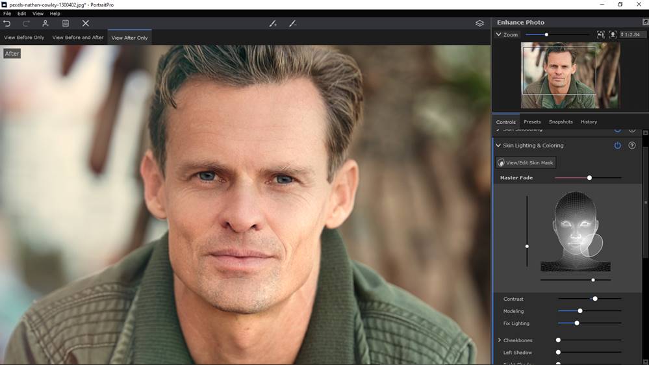Click the person outline icon in the toolbar
The width and height of the screenshot is (649, 365).
45,23
